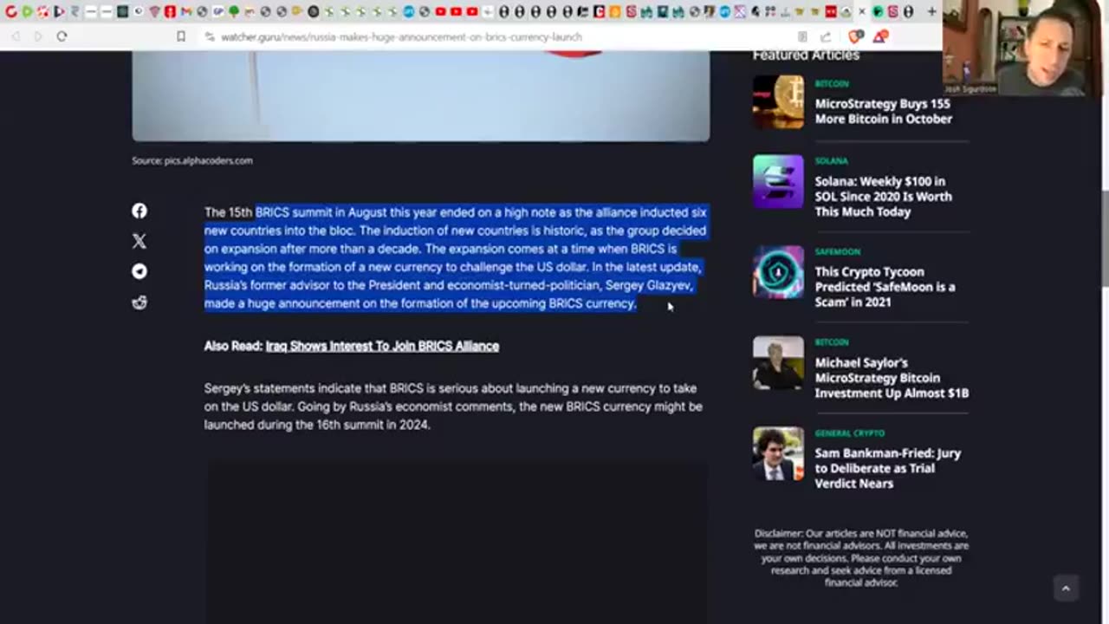Open Solana Weekly $100 in SOL article

pyautogui.click(x=883, y=197)
